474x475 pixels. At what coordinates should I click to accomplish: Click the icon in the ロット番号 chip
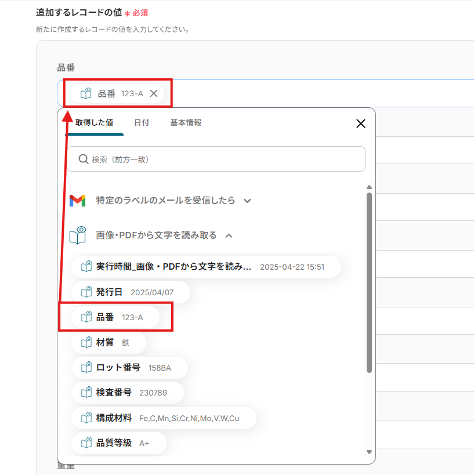86,367
